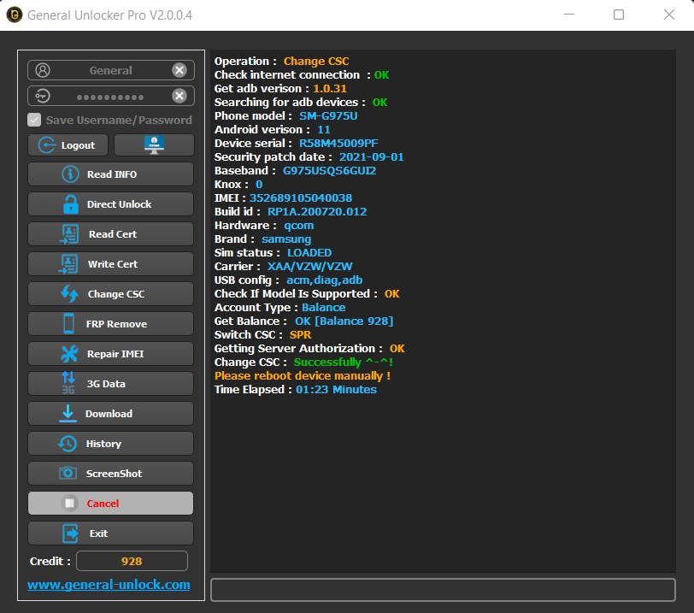Click USB config acm,diag,adb value
Screen dimensions: 694x613
[325, 280]
